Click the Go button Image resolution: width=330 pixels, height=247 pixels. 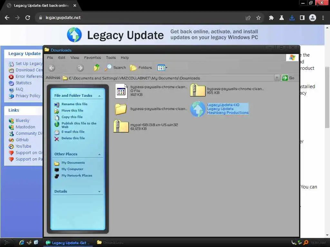288,78
